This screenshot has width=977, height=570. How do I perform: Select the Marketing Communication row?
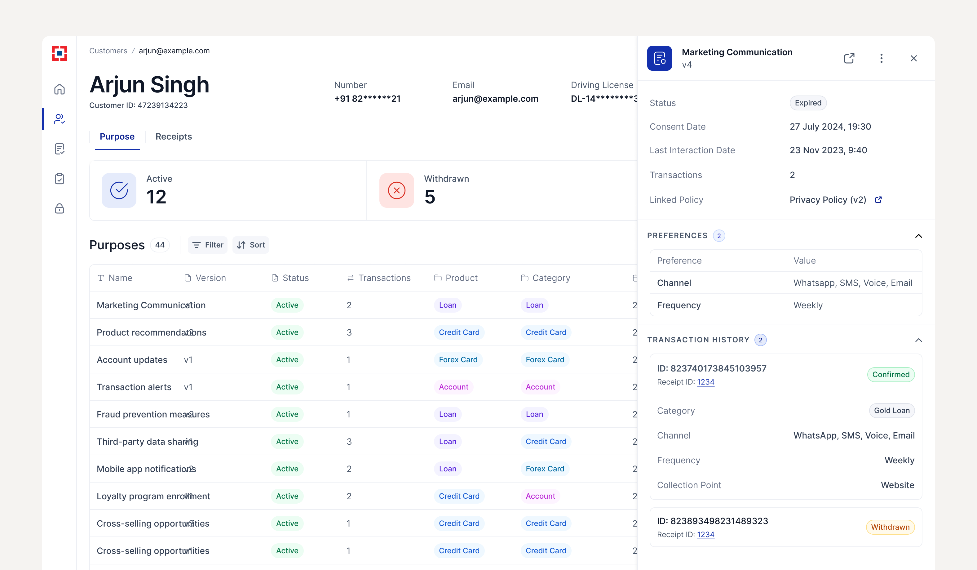364,305
